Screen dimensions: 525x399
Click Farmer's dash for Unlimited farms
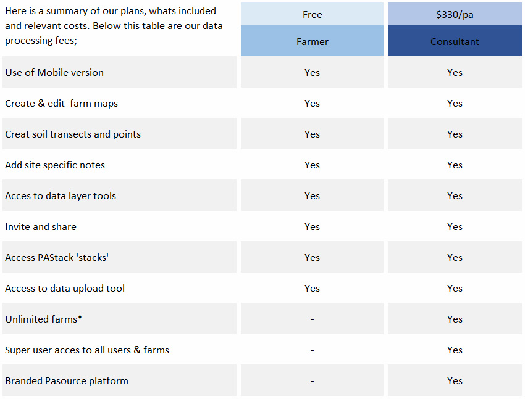(312, 319)
